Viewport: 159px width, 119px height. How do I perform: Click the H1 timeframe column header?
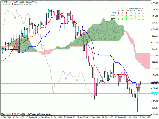pos(135,10)
